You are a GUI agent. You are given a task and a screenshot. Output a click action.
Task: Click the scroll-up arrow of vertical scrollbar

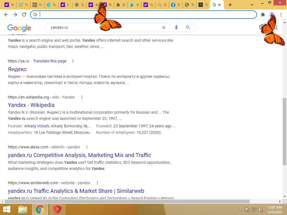[x=284, y=22]
